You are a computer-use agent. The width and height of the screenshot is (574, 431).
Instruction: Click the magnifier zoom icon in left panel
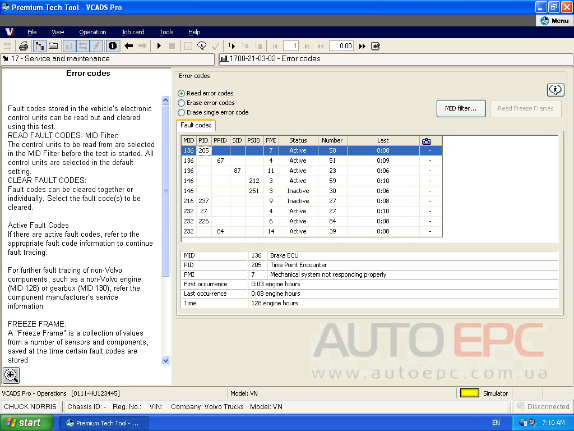click(11, 375)
